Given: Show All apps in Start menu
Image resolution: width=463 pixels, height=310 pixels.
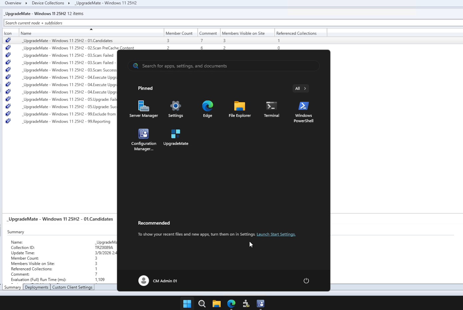Looking at the screenshot, I should click(300, 88).
